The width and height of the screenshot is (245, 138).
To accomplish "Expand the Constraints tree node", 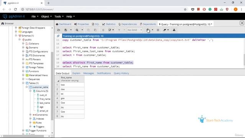I will pyautogui.click(x=30, y=115).
